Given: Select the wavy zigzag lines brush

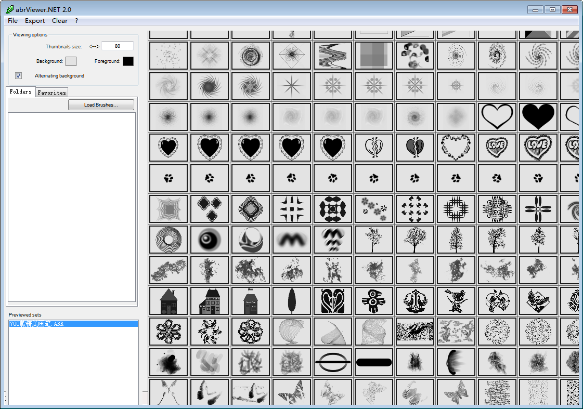Looking at the screenshot, I should (x=333, y=56).
